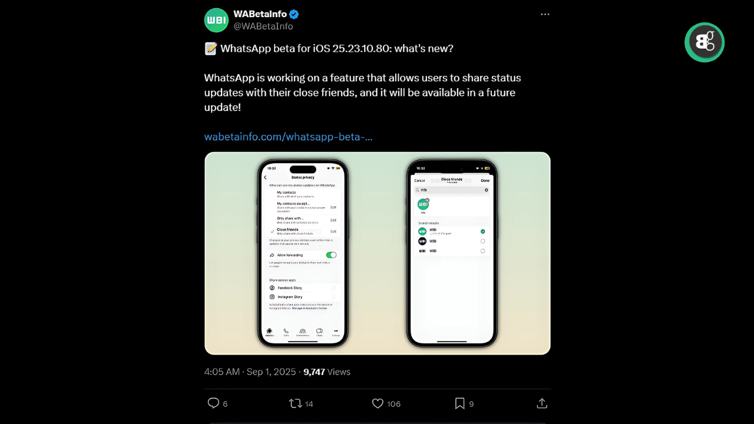Toggle the Allow forwarding switch

point(331,255)
